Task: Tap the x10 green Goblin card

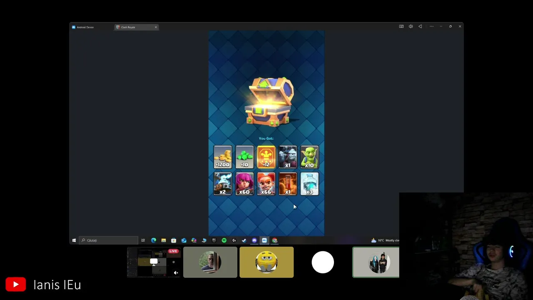Action: click(309, 157)
